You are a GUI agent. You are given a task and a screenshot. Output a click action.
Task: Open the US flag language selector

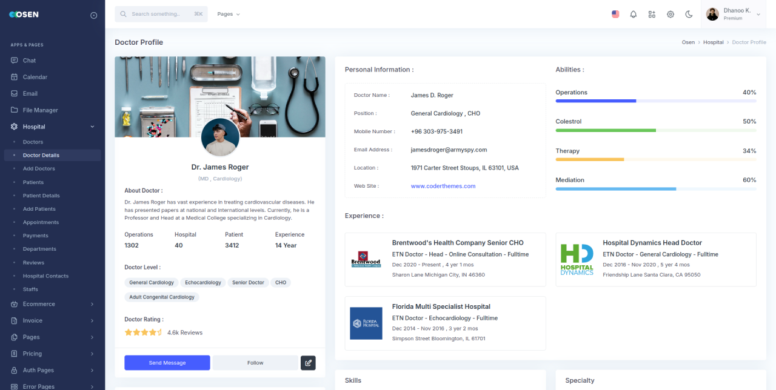(x=615, y=14)
